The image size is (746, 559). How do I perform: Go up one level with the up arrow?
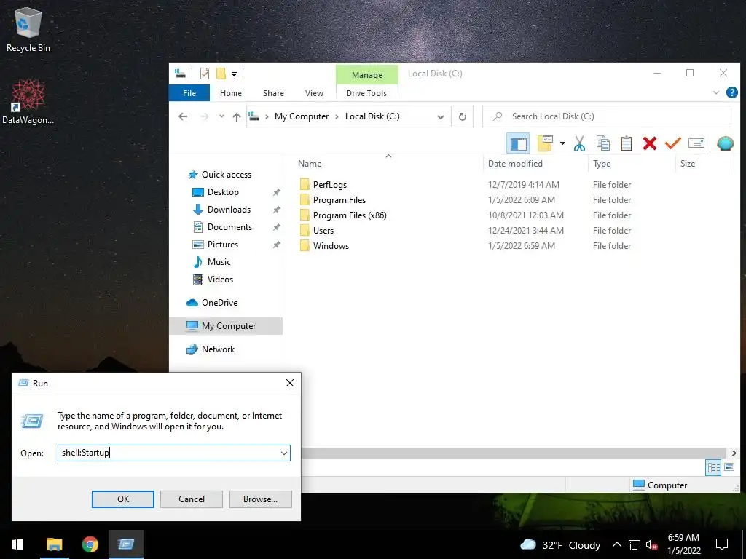click(x=237, y=116)
